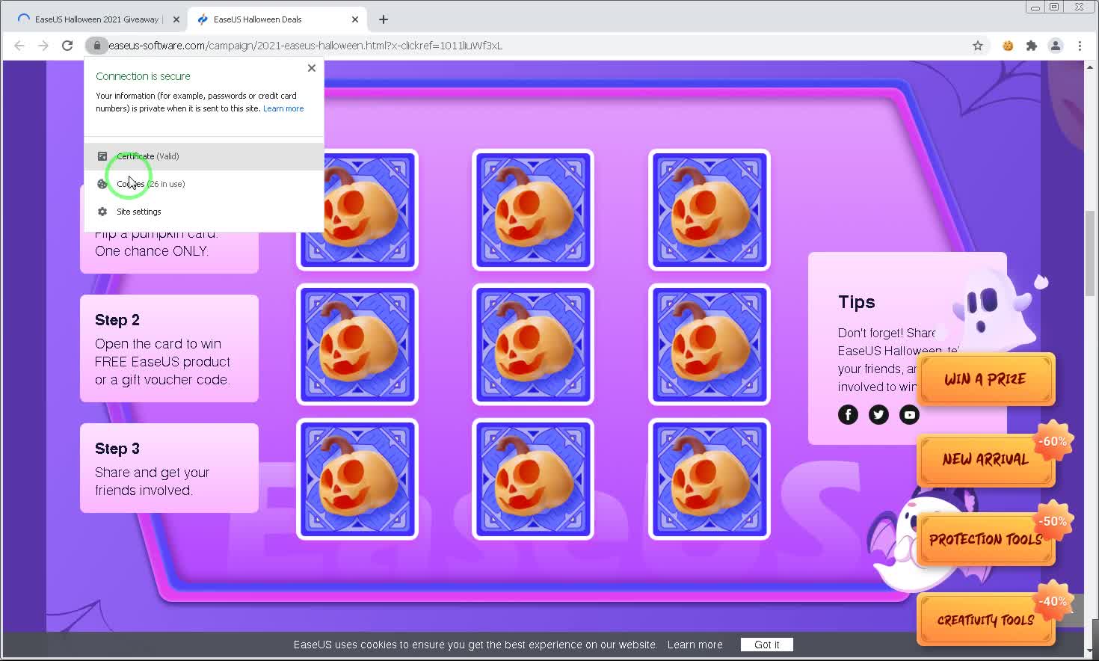Flip the top-right pumpkin card

tap(709, 210)
